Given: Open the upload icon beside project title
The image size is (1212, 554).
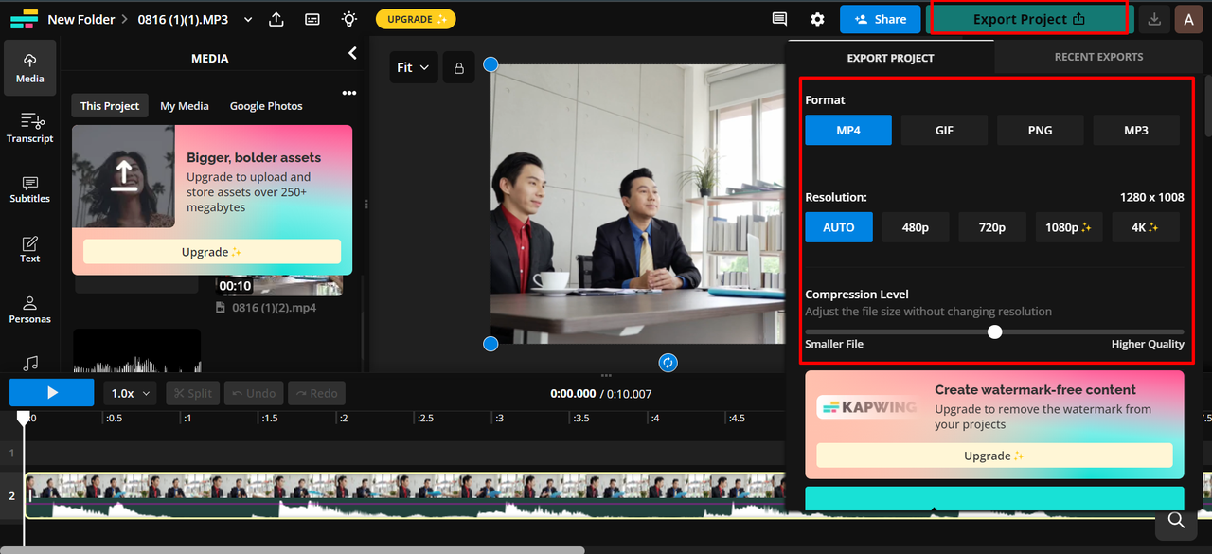Looking at the screenshot, I should click(x=276, y=19).
